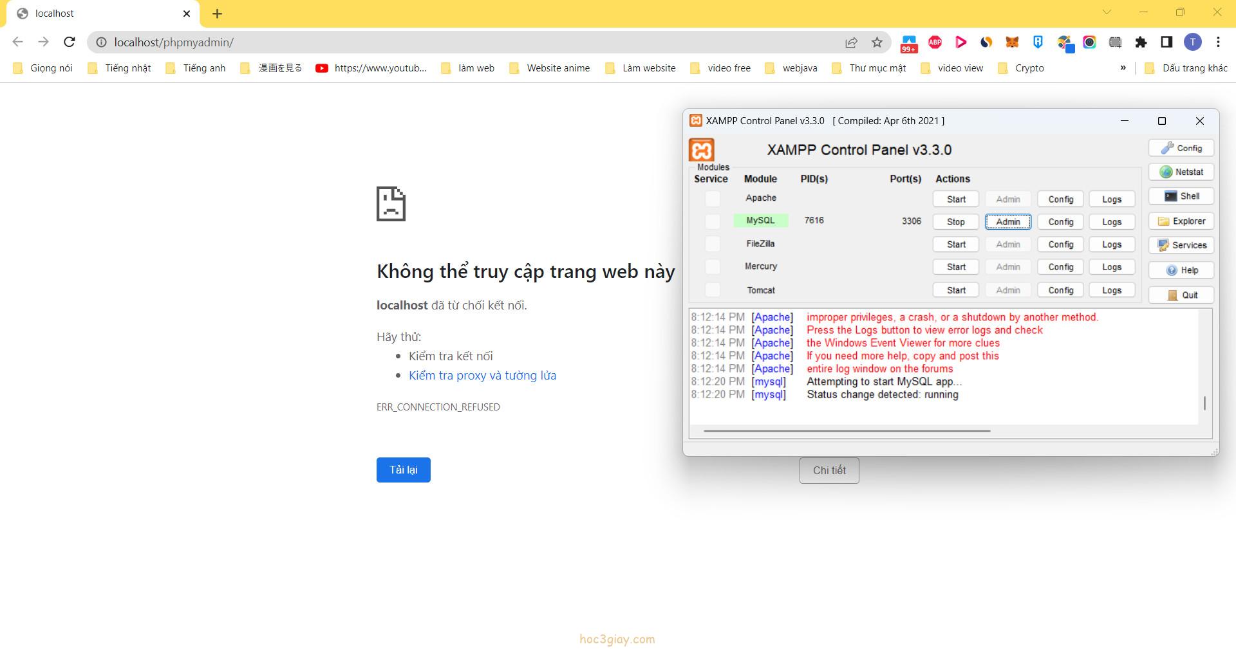Click the Tải lại reload button
The width and height of the screenshot is (1236, 653).
point(404,470)
